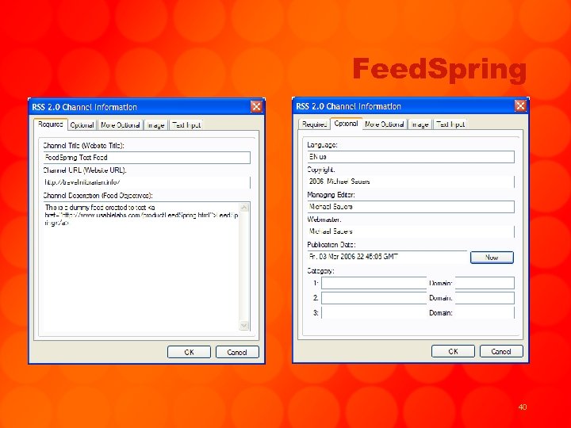Open the Image tab in left dialog
571x428 pixels.
156,125
